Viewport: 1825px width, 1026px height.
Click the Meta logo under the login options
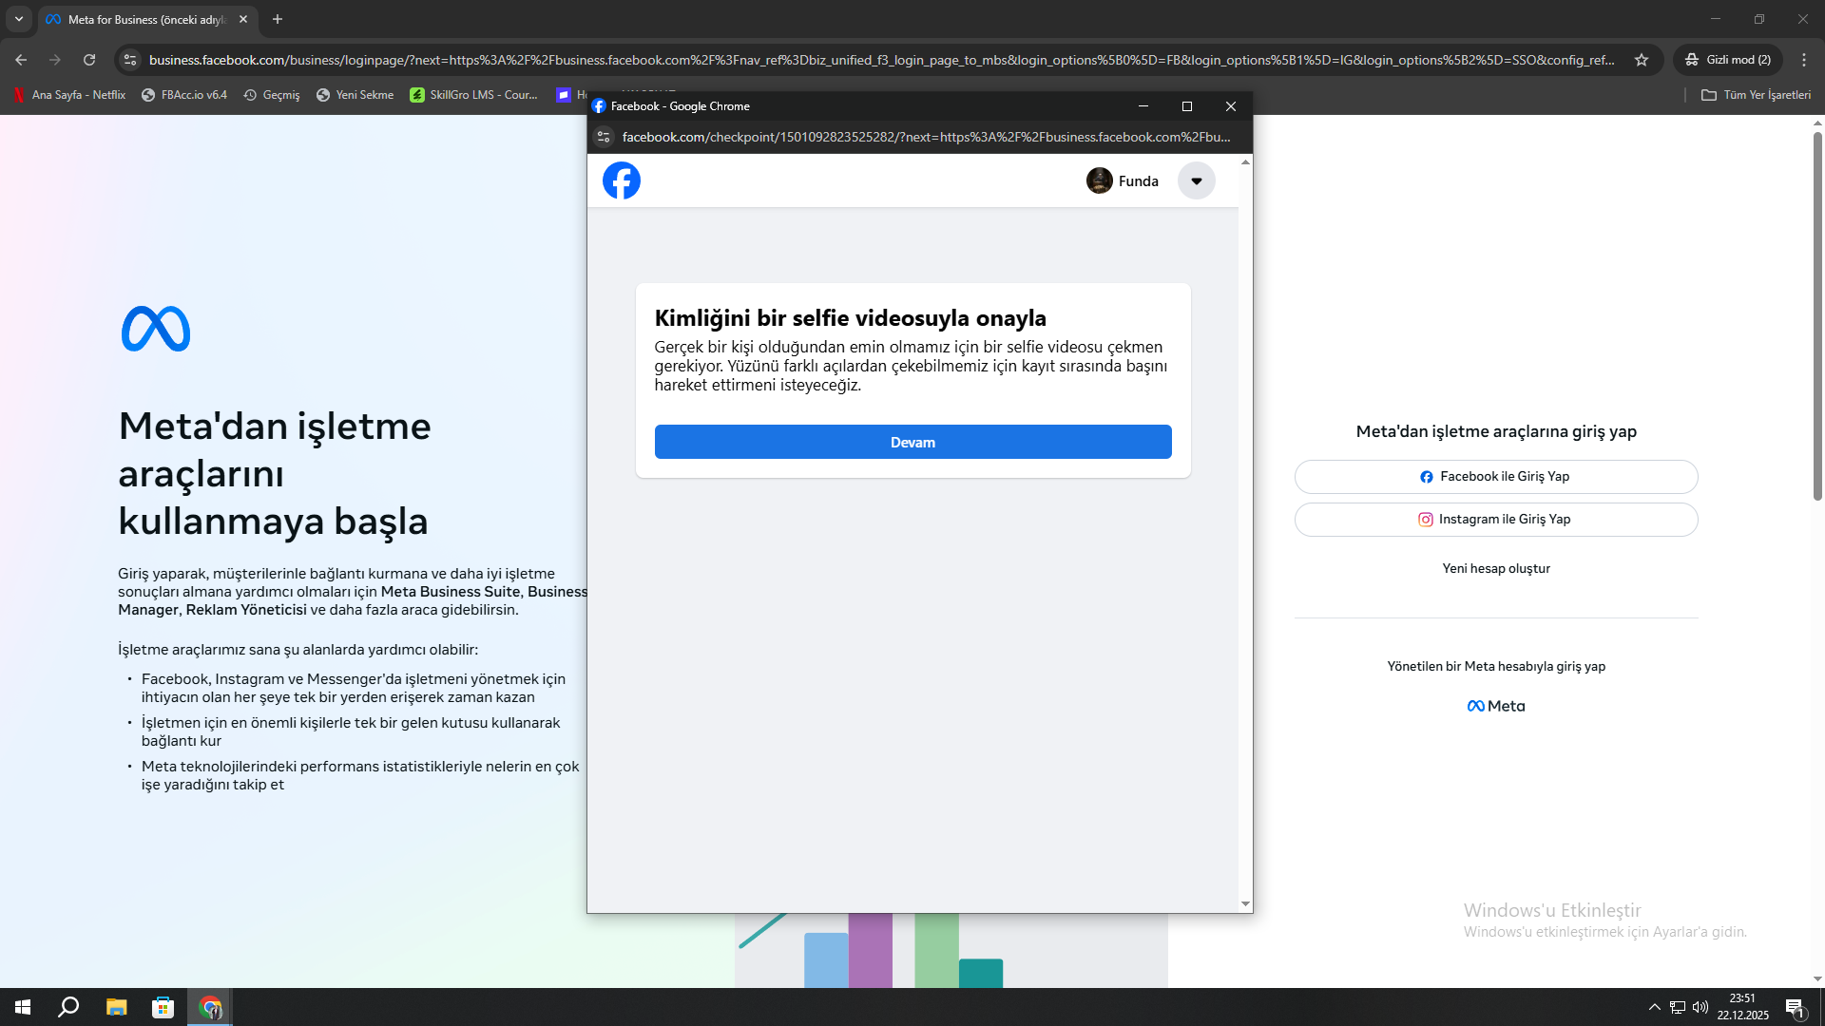click(1496, 706)
